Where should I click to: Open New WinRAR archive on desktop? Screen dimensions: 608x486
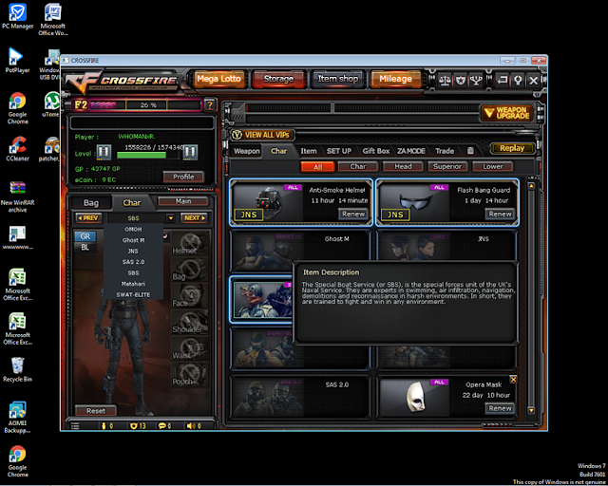point(17,196)
